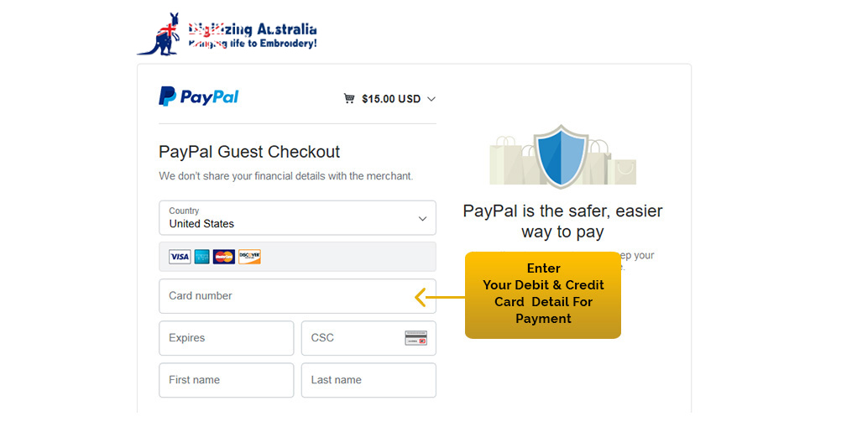Screen dimensions: 857x432
Task: Click the First name field
Action: tap(226, 380)
